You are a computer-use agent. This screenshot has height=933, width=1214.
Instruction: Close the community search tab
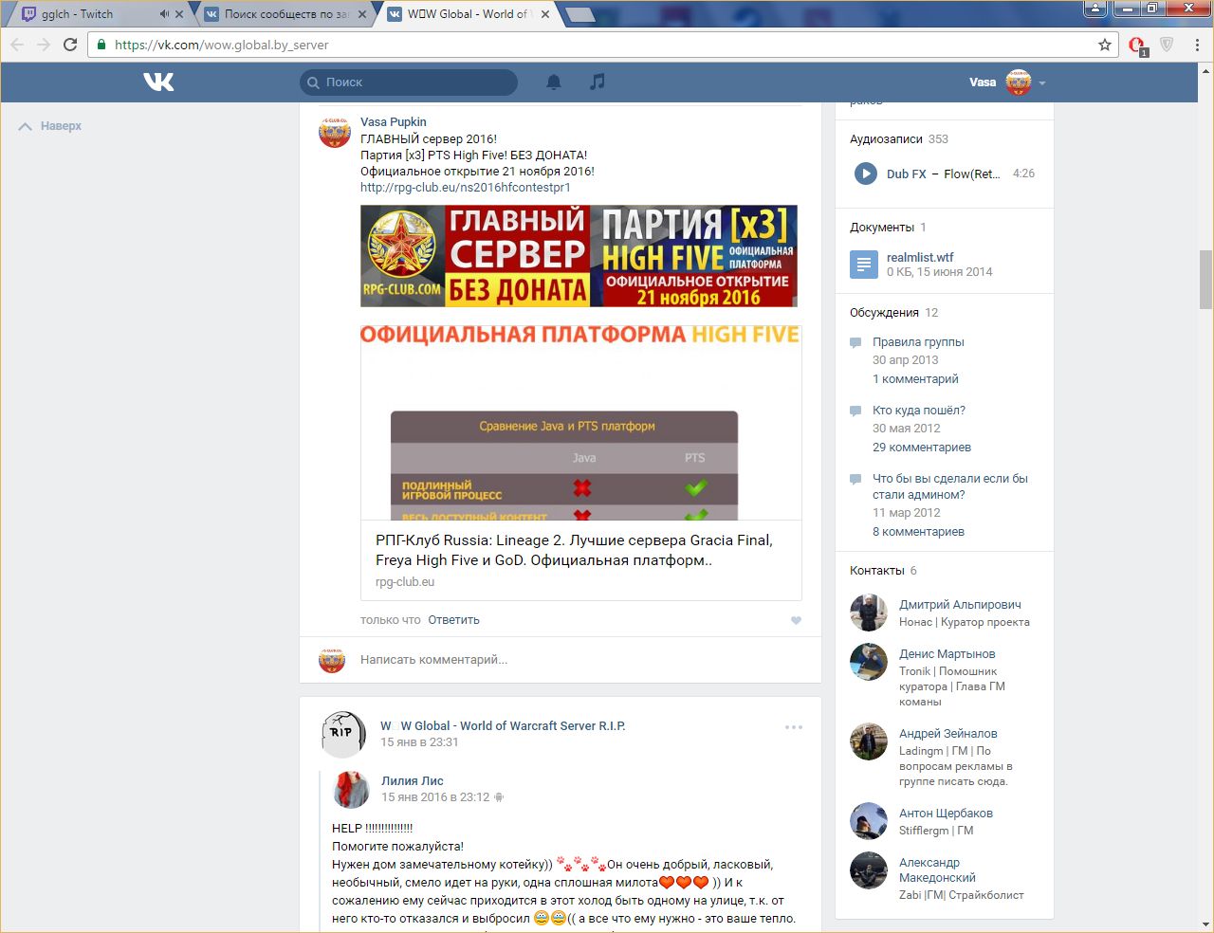tap(362, 14)
